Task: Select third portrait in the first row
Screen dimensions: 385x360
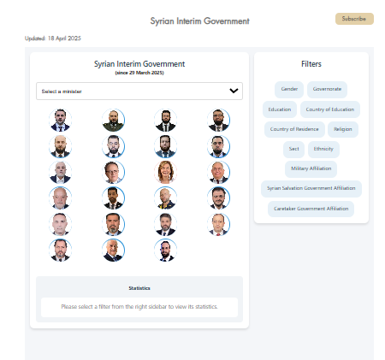Action: (x=165, y=120)
